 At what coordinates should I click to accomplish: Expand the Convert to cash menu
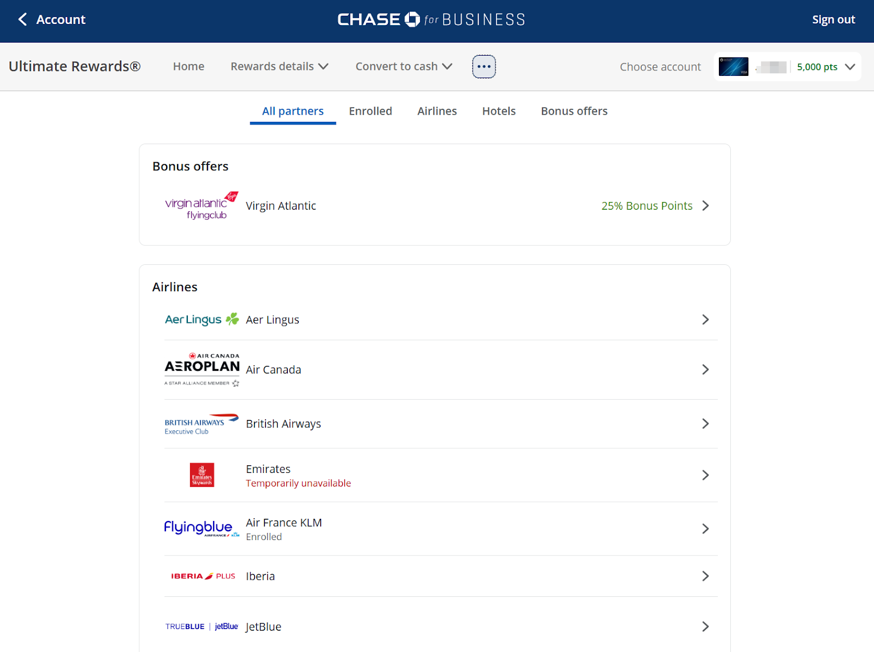[404, 67]
